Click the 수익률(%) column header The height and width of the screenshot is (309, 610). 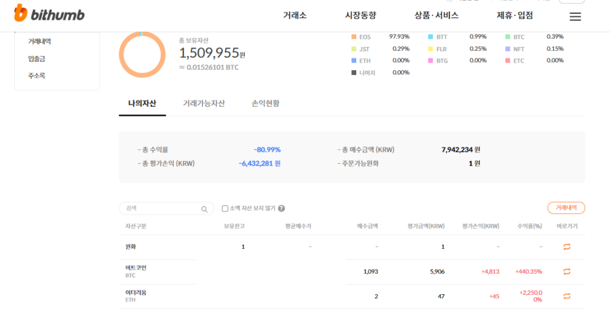[x=530, y=226]
